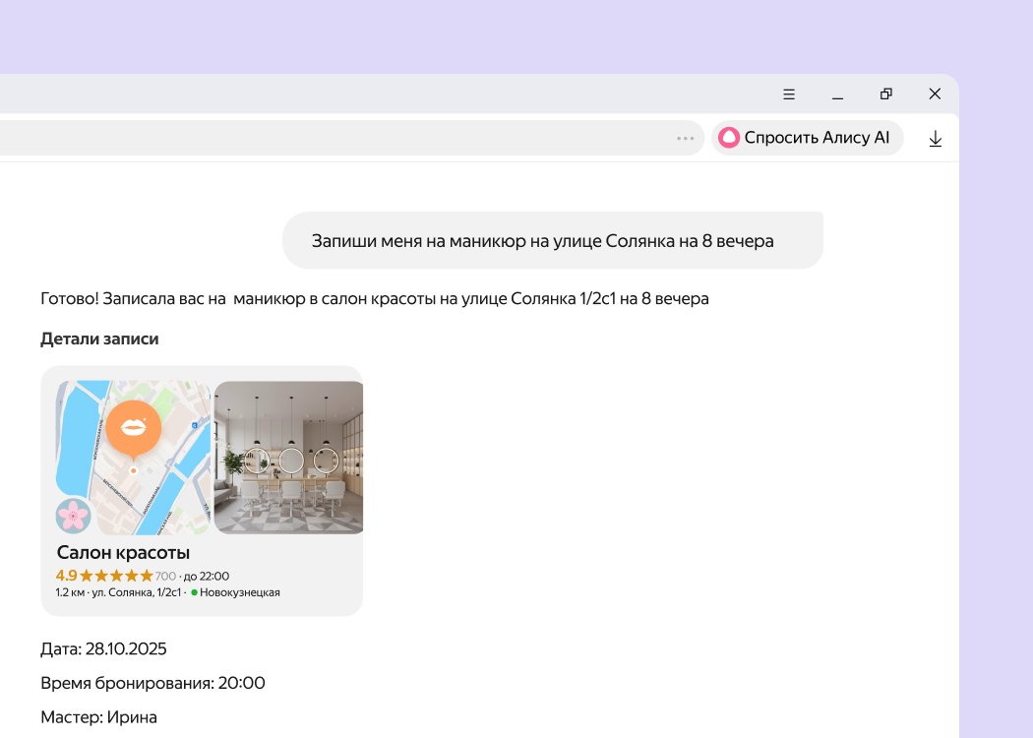Click the '700' review count
This screenshot has width=1033, height=738.
(x=165, y=576)
